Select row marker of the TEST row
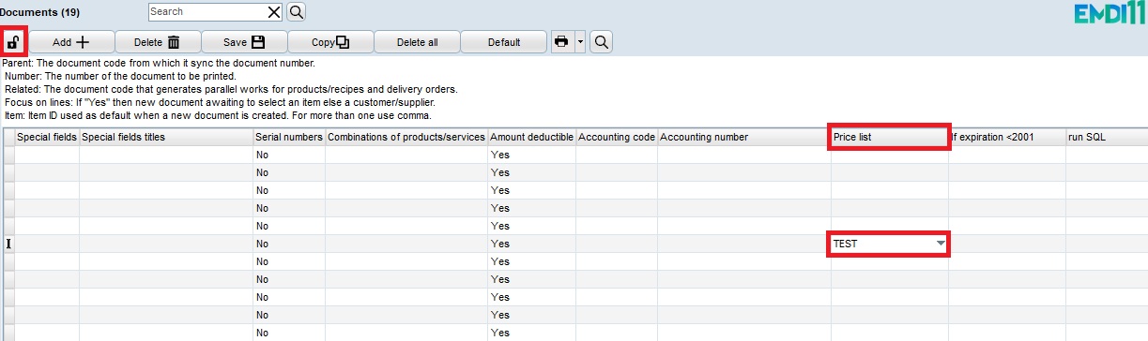The width and height of the screenshot is (1148, 341). click(x=8, y=244)
